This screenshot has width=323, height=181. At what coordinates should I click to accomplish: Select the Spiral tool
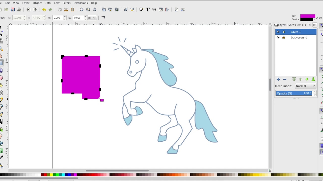tap(1, 93)
